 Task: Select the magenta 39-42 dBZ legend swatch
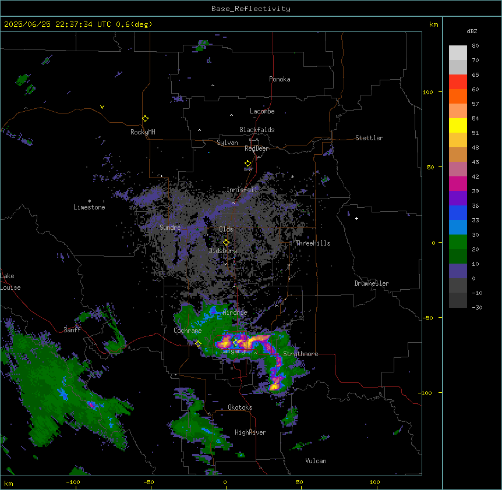pos(458,183)
